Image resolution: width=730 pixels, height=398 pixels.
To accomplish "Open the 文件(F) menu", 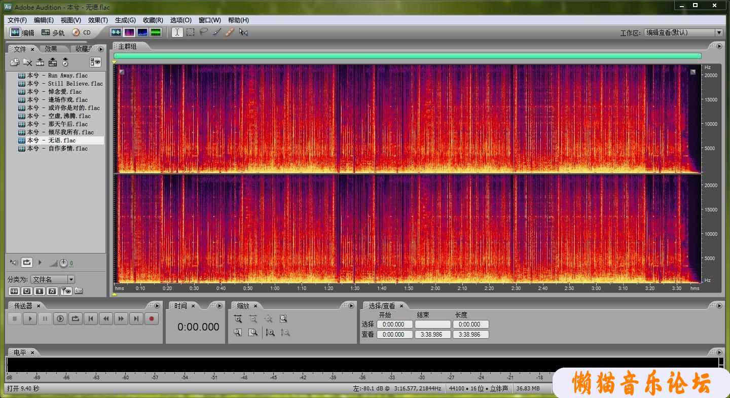I will (x=17, y=20).
